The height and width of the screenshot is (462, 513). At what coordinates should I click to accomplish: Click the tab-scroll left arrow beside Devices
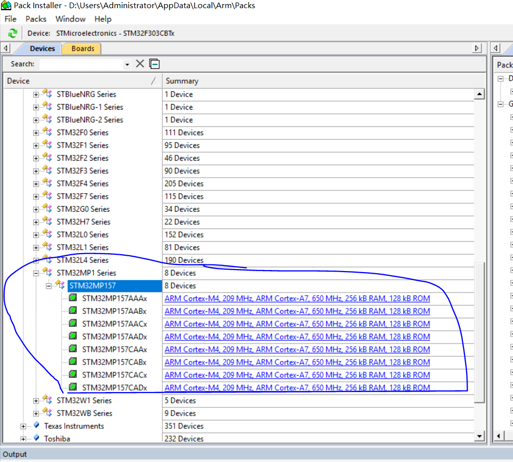point(6,48)
